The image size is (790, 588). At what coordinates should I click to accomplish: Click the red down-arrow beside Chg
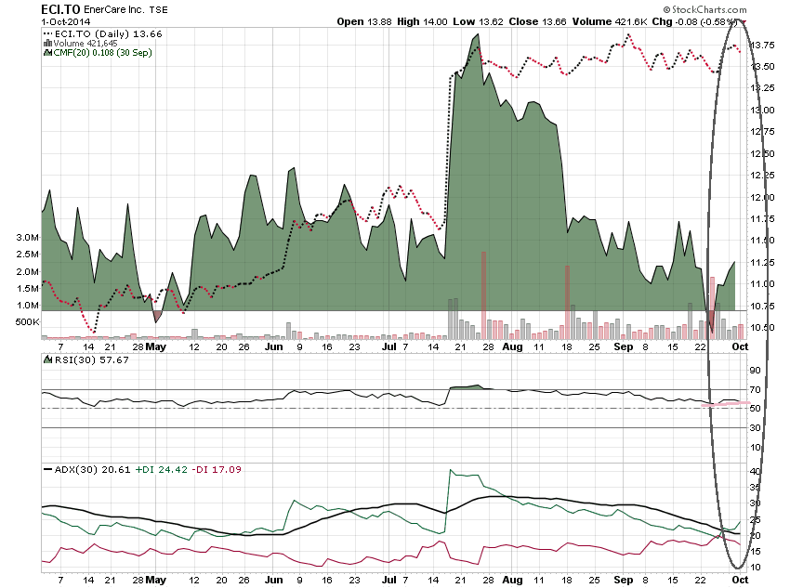(744, 21)
